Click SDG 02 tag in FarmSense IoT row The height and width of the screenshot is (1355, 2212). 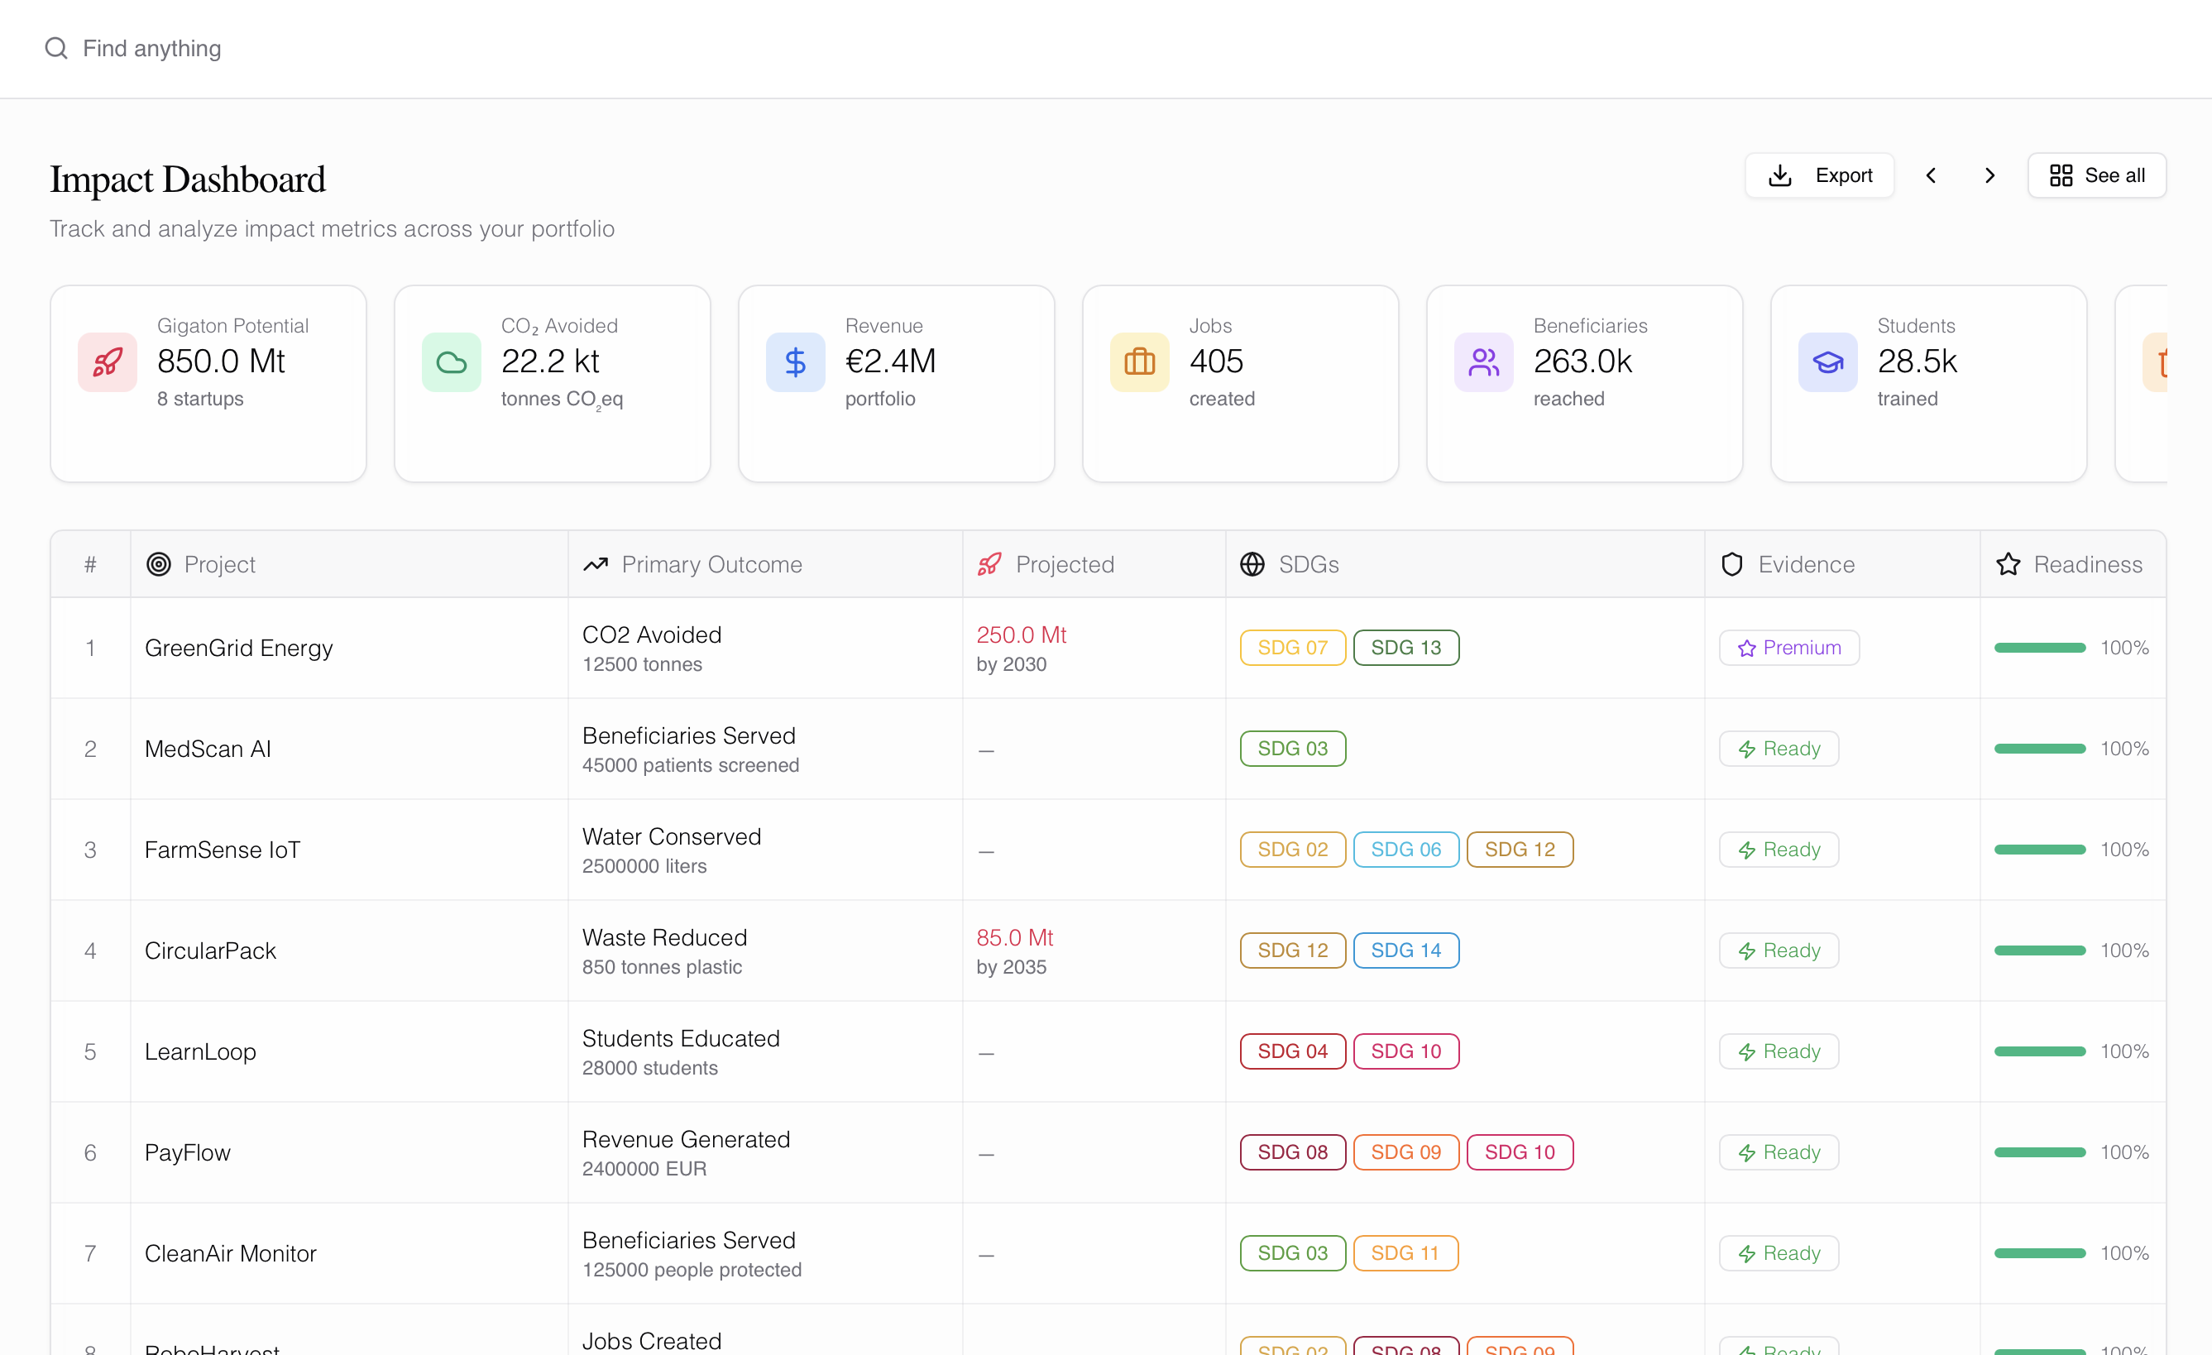(1293, 850)
